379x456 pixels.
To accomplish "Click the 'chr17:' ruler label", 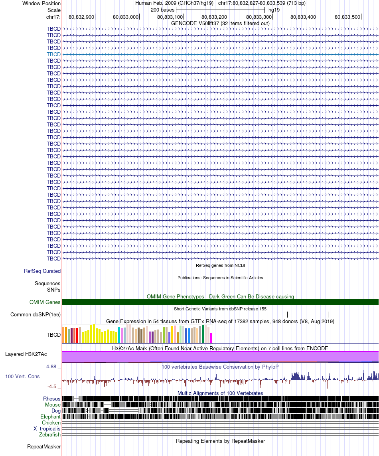I will pos(53,17).
